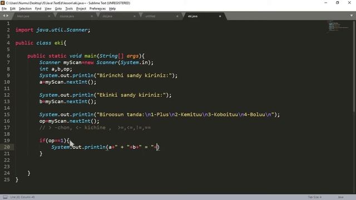Open the Edit menu
Screen dimensions: 356x200
pyautogui.click(x=13, y=9)
